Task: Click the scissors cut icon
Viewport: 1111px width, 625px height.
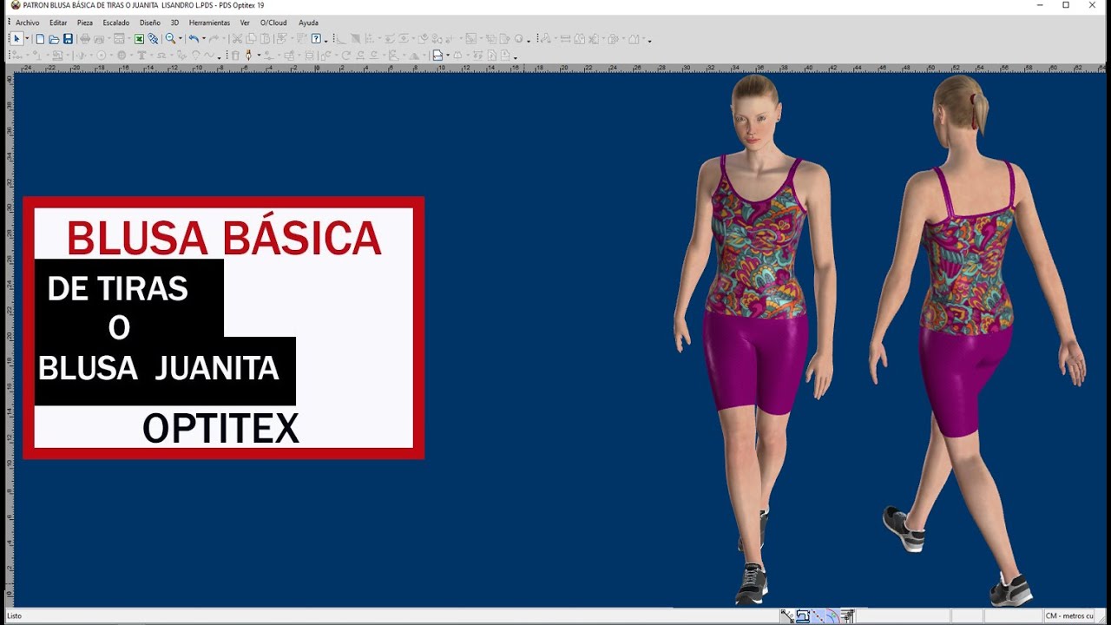Action: pyautogui.click(x=237, y=39)
